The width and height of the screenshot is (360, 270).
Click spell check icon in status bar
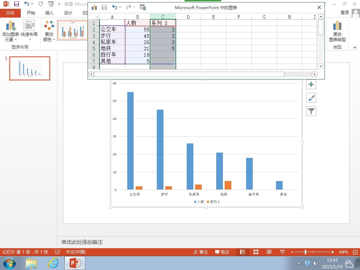57,252
